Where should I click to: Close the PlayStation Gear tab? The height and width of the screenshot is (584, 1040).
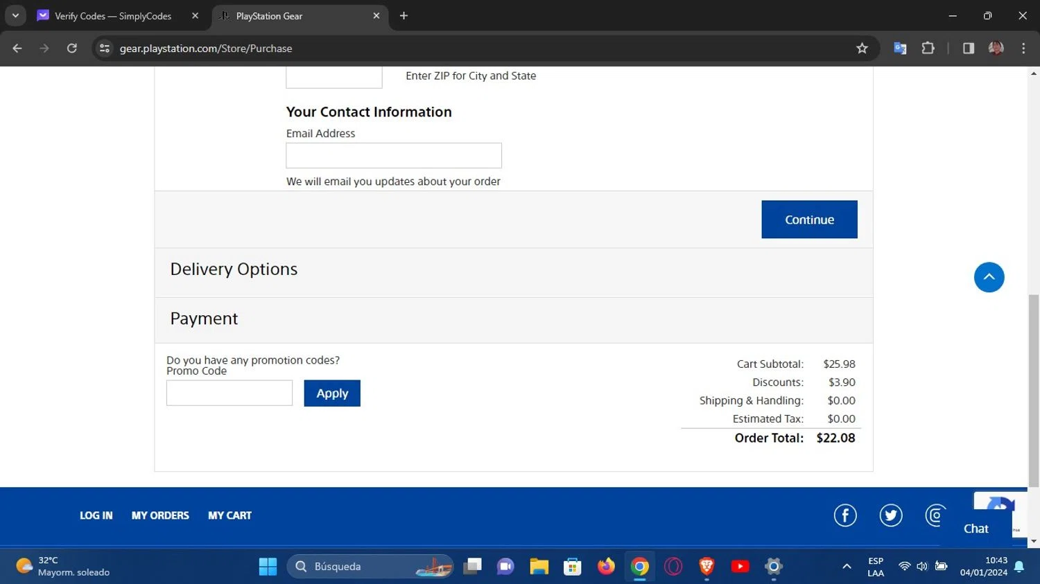click(x=376, y=16)
